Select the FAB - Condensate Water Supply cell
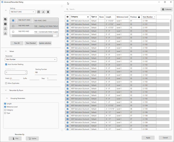174x142 pixels. pos(46,32)
